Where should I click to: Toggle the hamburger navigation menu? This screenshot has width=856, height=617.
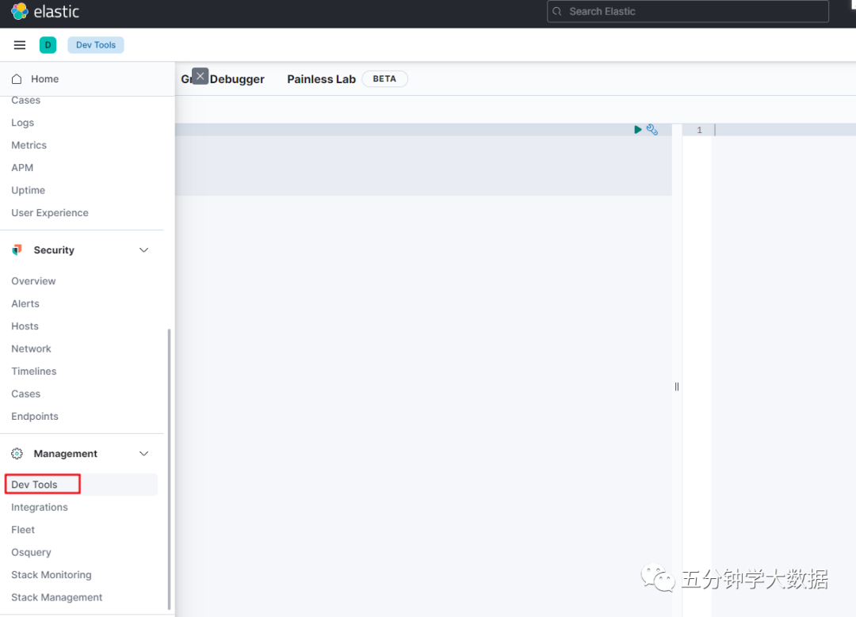20,45
